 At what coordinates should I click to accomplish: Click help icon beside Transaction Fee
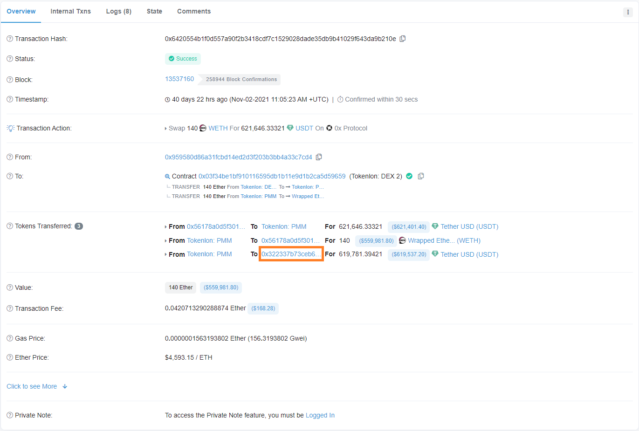coord(10,308)
